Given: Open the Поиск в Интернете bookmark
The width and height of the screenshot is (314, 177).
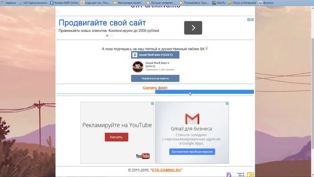Looking at the screenshot, I should click(242, 3).
